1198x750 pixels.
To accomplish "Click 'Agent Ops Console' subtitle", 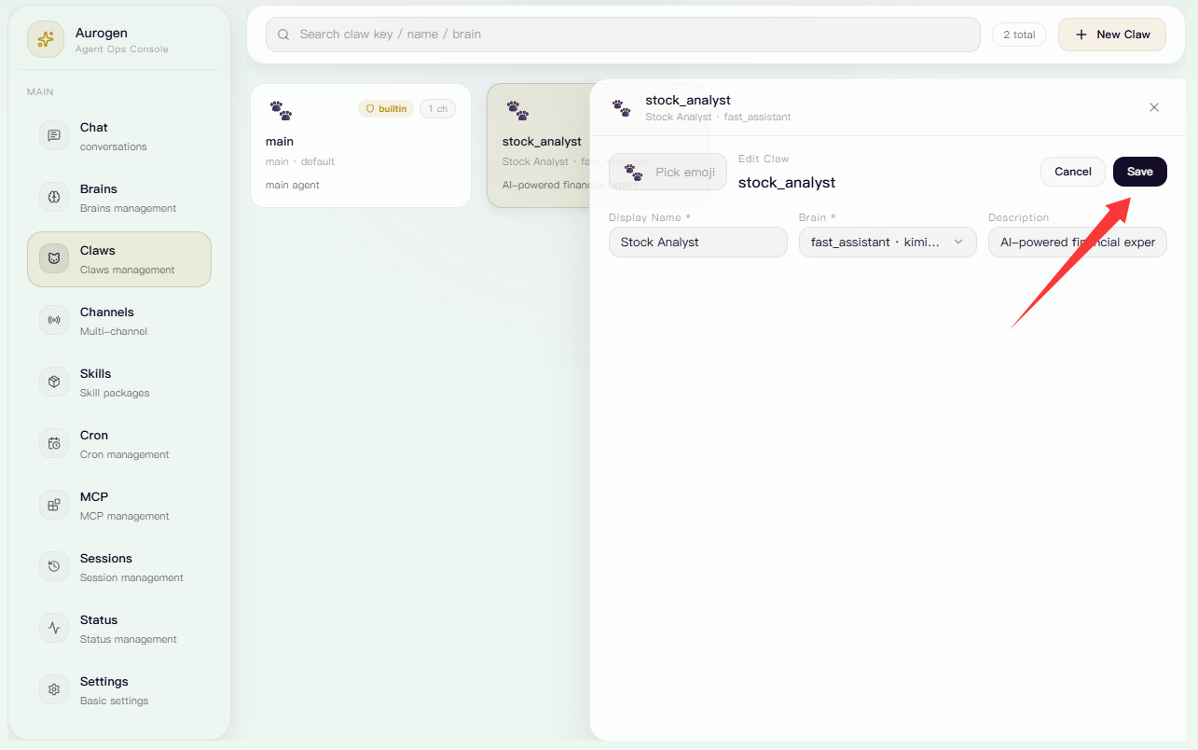I will pos(122,49).
